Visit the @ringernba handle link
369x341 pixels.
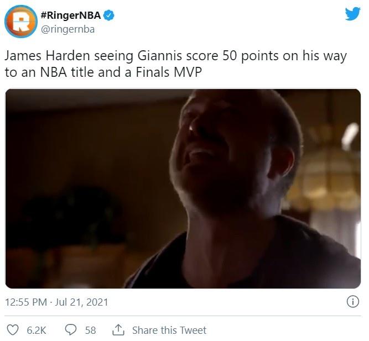click(x=68, y=29)
